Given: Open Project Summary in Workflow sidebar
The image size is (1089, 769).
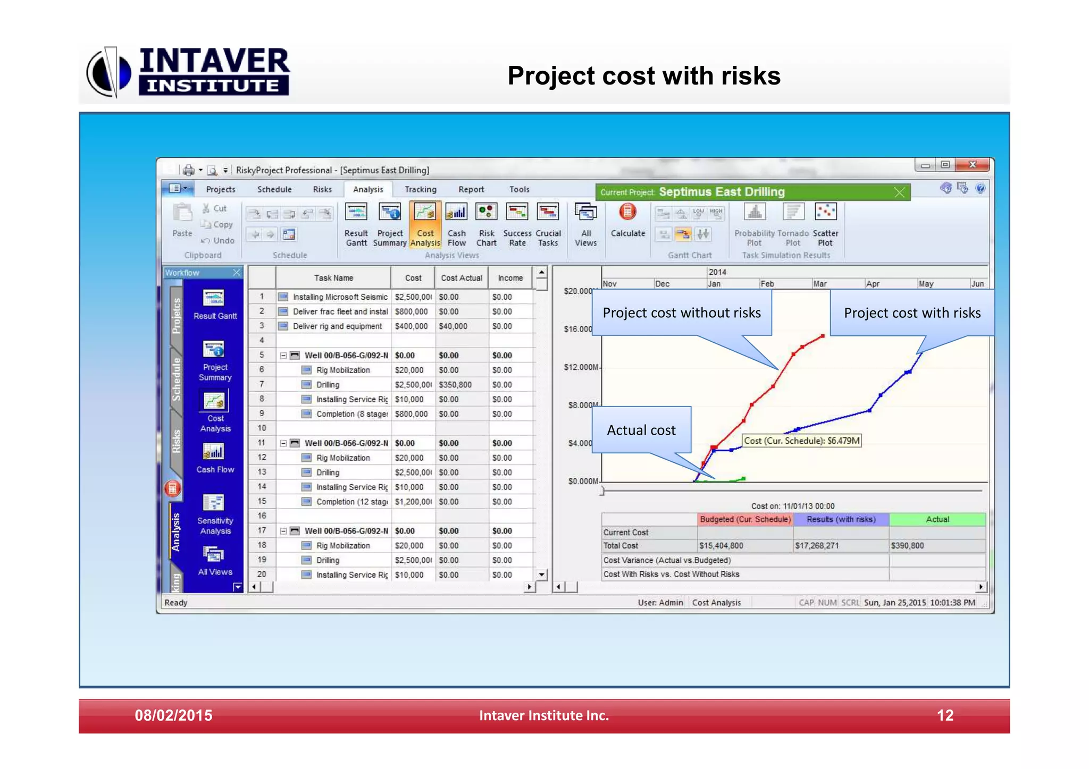Looking at the screenshot, I should (215, 361).
